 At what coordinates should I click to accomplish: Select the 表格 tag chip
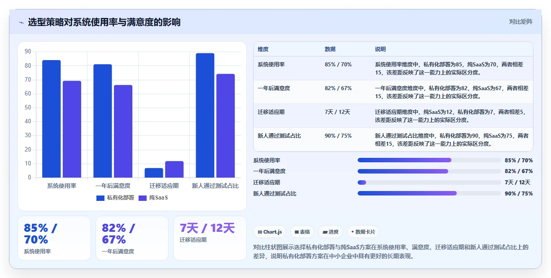(302, 232)
